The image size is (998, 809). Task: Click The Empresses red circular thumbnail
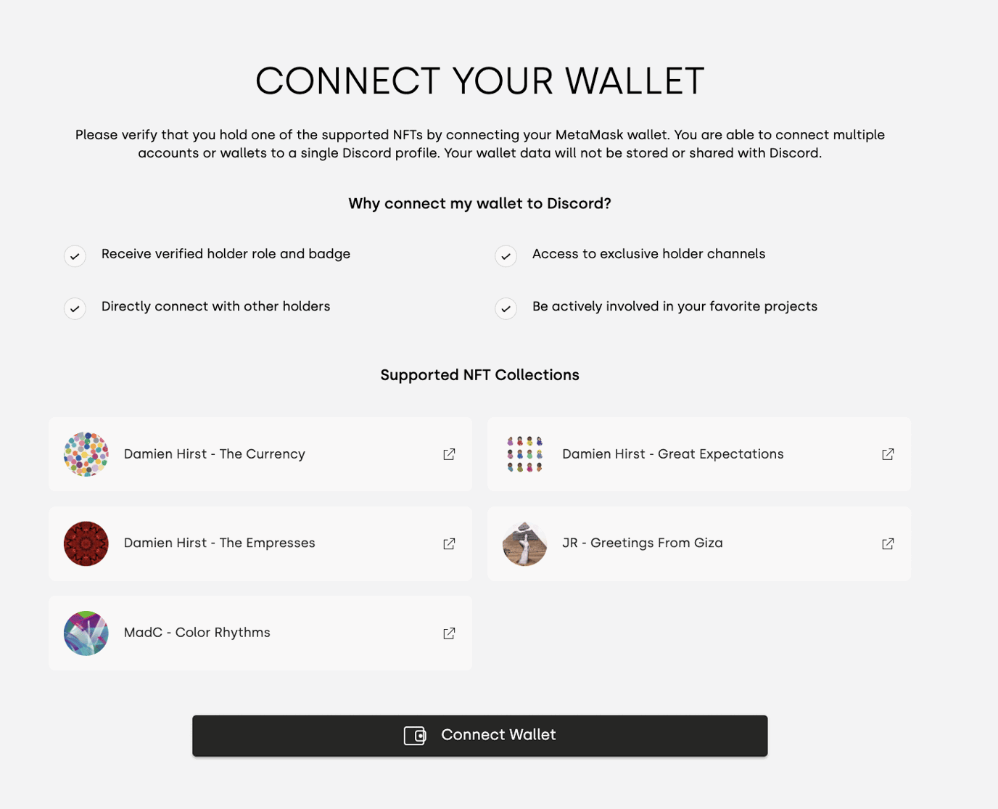tap(86, 543)
